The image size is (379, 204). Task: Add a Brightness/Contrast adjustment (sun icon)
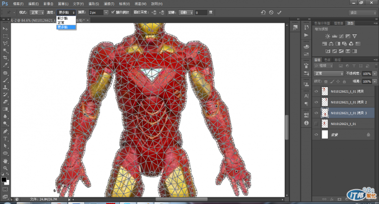tap(327, 36)
